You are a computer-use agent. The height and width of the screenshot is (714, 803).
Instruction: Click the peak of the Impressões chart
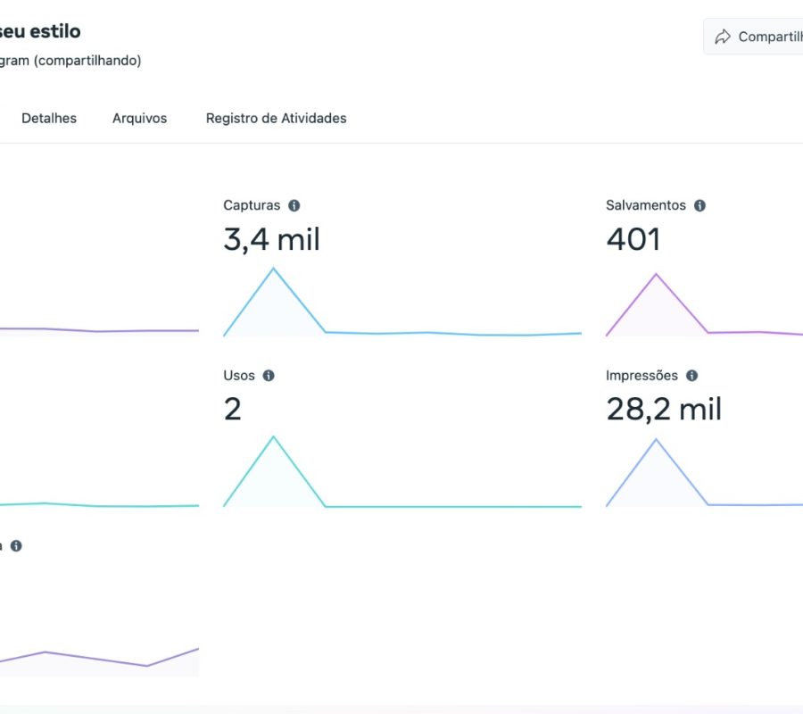click(x=656, y=440)
